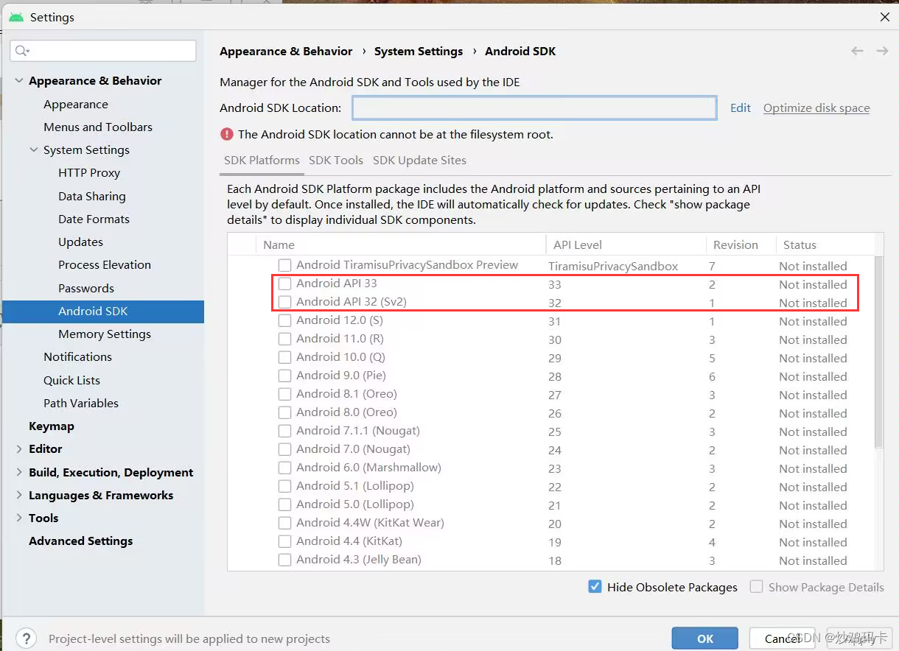This screenshot has height=651, width=899.
Task: Enable Android 12.0 (S) platform checkbox
Action: tap(284, 320)
